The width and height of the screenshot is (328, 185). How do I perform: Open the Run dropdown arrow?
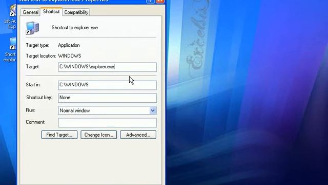pos(153,110)
